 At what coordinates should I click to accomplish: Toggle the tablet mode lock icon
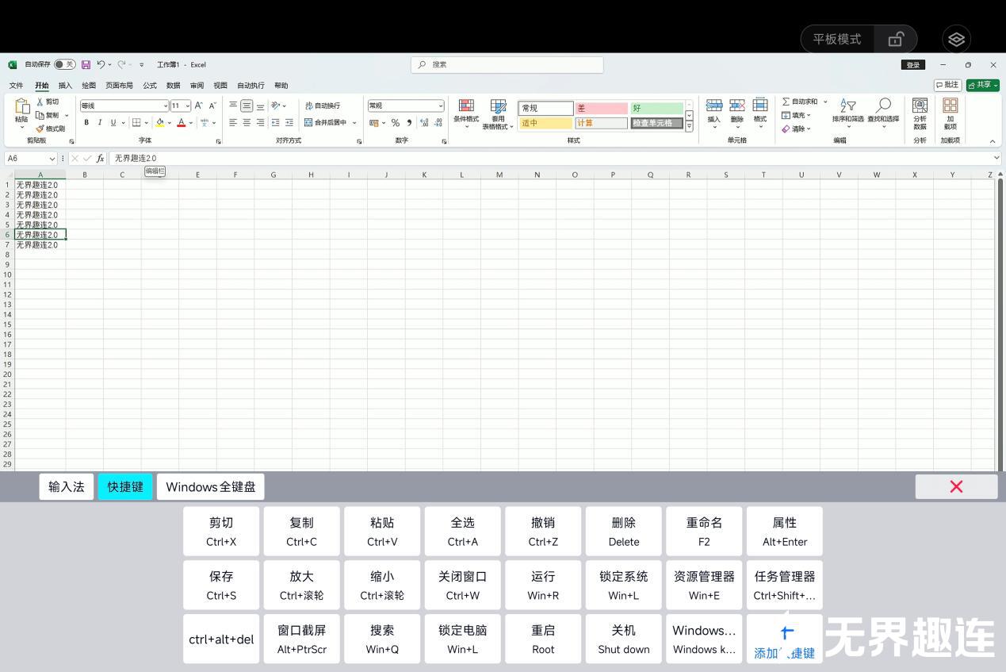[x=896, y=39]
